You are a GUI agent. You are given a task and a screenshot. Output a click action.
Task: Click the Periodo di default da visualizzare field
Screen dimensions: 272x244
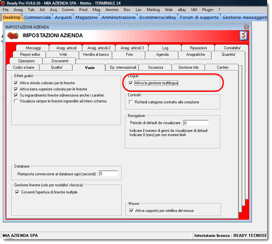196,123
